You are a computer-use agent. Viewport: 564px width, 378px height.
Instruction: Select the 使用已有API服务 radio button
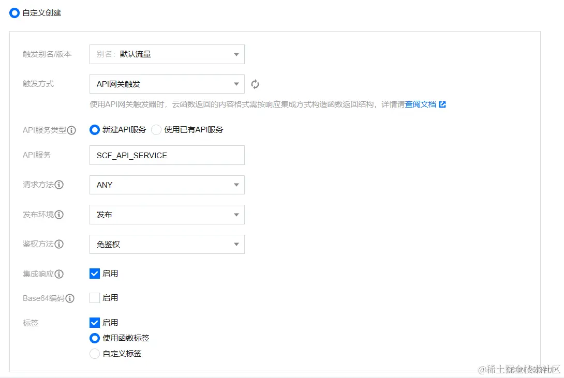156,130
